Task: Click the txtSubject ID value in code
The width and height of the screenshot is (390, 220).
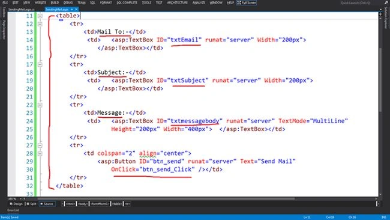Action: pos(188,81)
